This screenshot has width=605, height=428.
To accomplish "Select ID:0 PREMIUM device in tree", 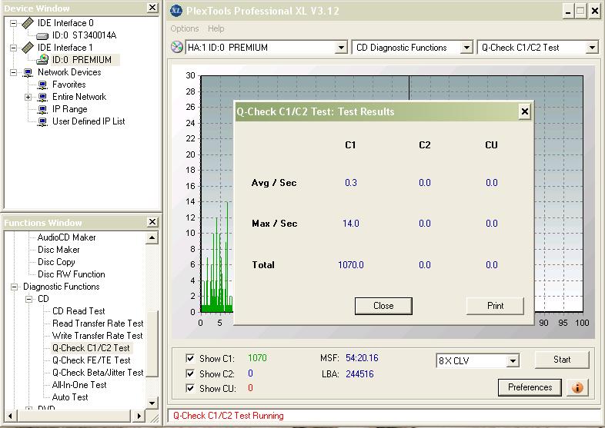I will pos(82,60).
